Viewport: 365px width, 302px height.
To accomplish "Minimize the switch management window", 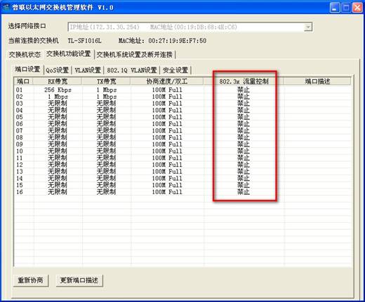I will pos(335,8).
